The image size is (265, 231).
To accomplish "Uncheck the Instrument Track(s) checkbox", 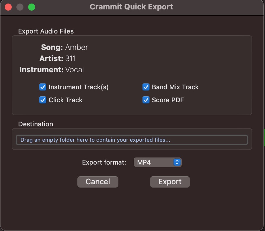I will pyautogui.click(x=43, y=87).
